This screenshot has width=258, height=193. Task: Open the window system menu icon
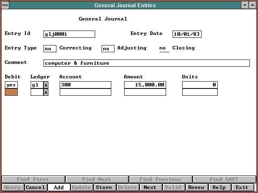pyautogui.click(x=5, y=5)
